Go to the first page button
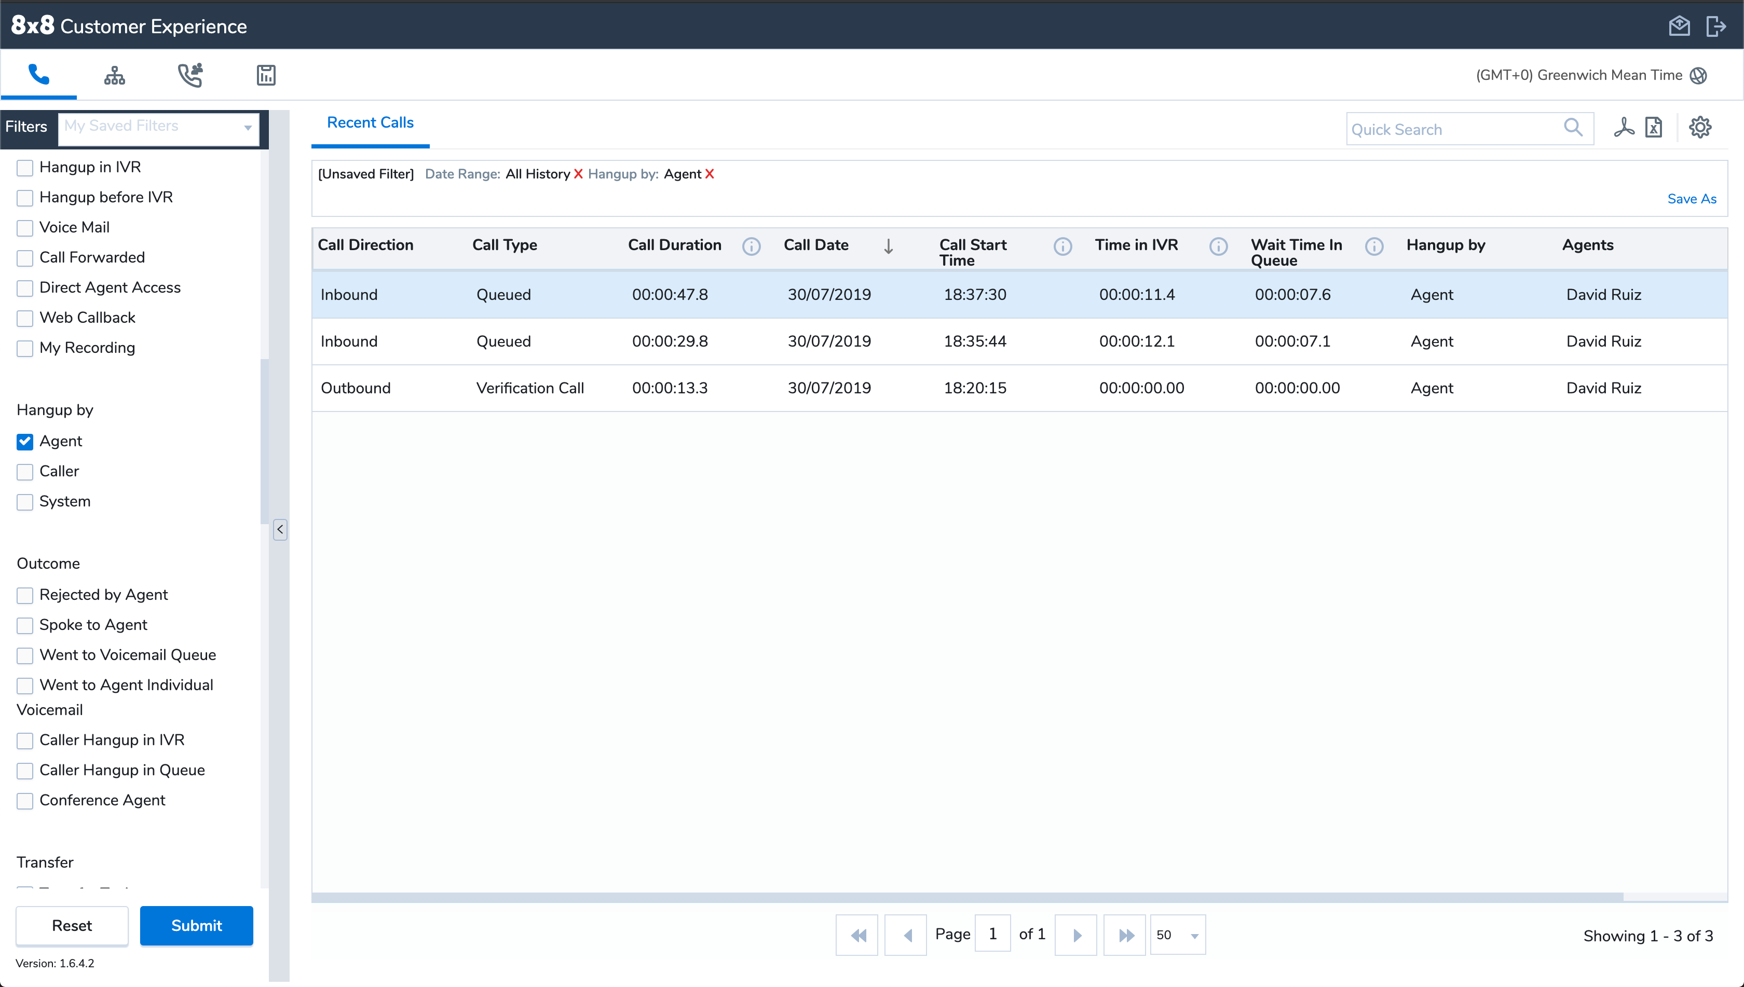 pos(857,935)
